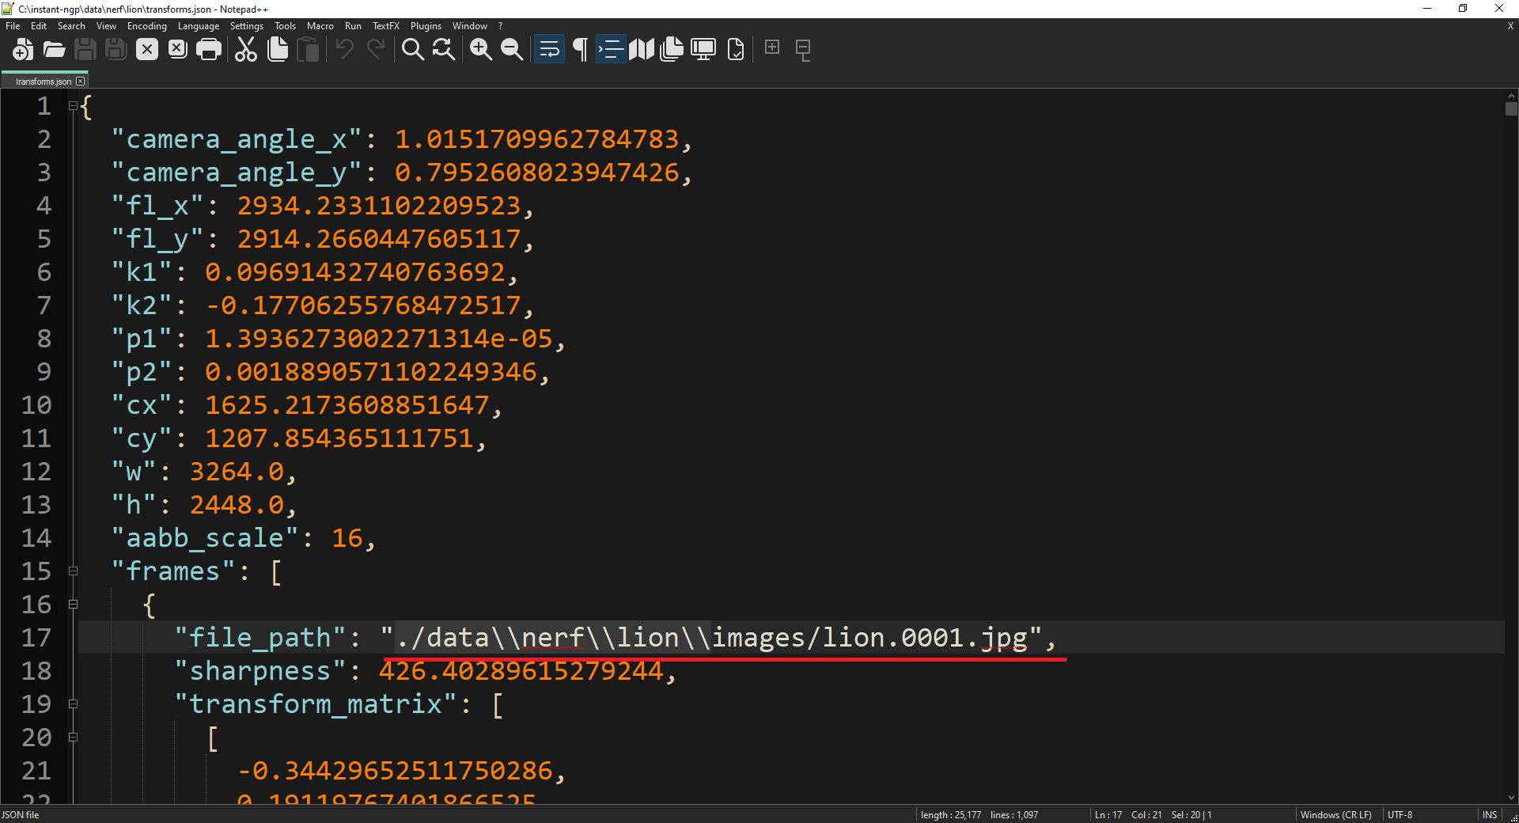Collapse the frames array fold at line 15
The height and width of the screenshot is (823, 1519).
point(73,571)
